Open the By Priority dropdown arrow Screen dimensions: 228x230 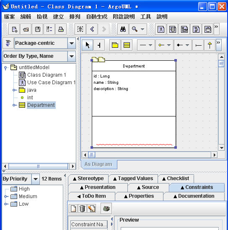tap(36, 179)
